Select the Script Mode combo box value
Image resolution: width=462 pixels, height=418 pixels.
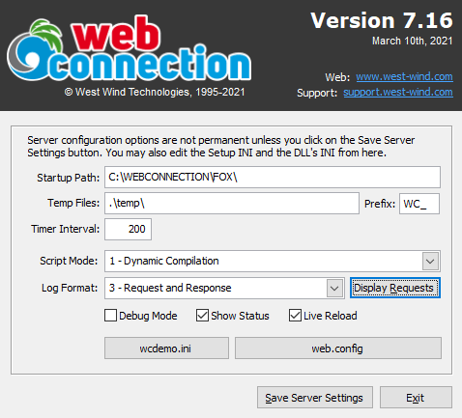(273, 261)
